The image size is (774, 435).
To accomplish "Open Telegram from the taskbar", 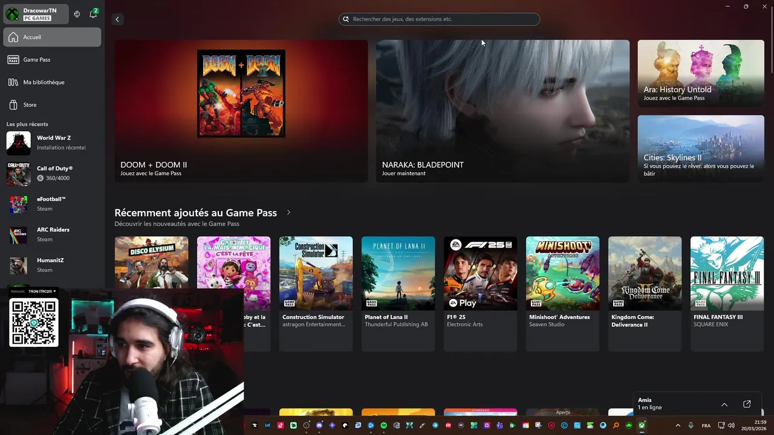I will click(435, 425).
